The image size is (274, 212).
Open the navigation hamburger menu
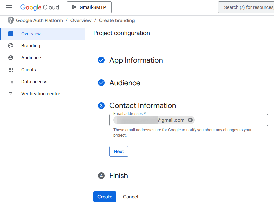pyautogui.click(x=9, y=7)
